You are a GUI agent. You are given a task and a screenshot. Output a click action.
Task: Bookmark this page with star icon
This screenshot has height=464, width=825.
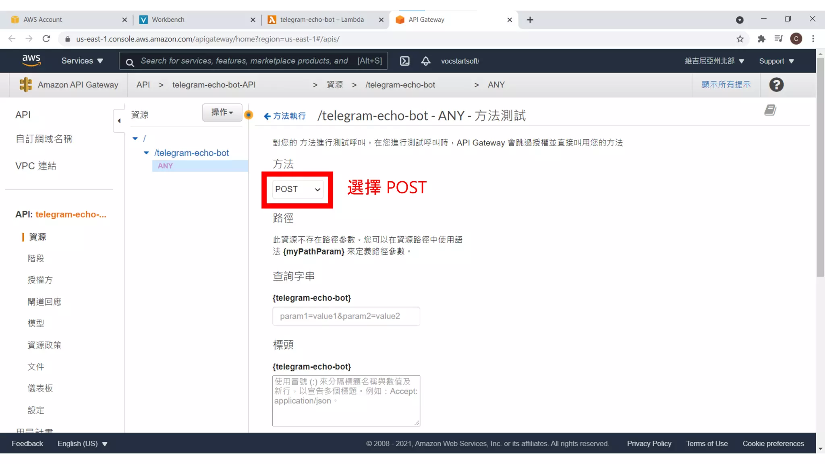point(740,39)
